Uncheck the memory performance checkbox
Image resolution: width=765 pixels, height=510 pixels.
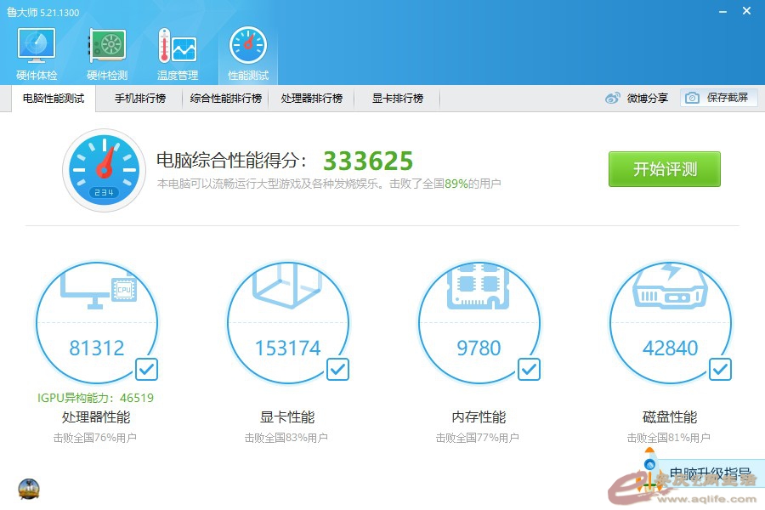529,369
